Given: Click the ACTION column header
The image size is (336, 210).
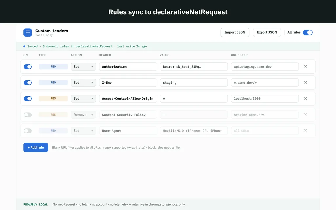Looking at the screenshot, I should [x=76, y=55].
